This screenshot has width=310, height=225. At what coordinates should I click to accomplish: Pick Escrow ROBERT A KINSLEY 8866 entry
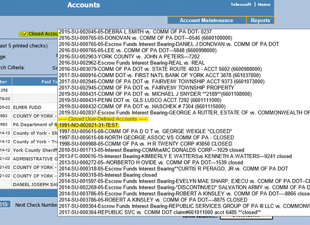click(x=184, y=194)
